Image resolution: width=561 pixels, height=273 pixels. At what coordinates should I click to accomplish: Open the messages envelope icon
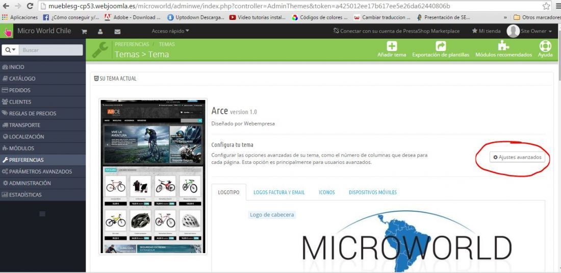click(117, 32)
